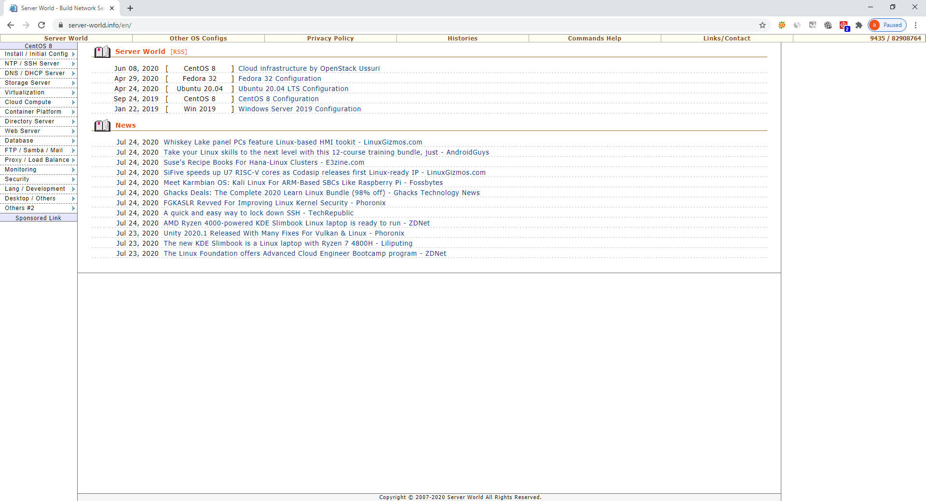
Task: Click the book icon beside the News heading
Action: point(102,126)
